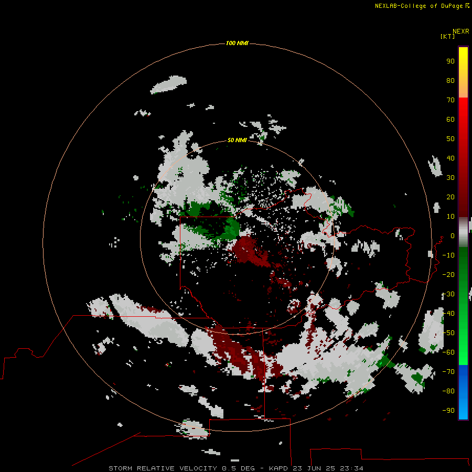Click the -90 value on velocity scale
472x472 pixels.
click(x=448, y=411)
